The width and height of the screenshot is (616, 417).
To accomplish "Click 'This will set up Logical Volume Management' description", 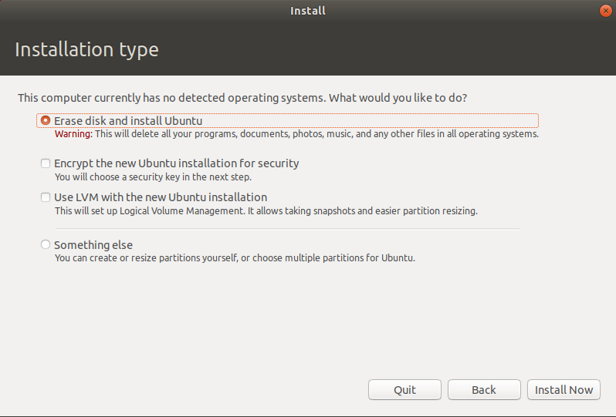I will coord(266,211).
